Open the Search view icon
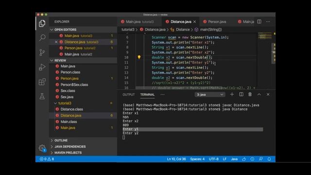Viewport: 311px width, 175px height. (x=42, y=38)
